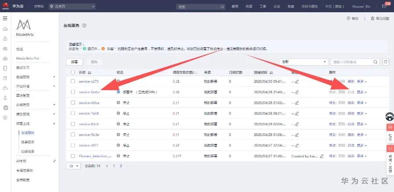This screenshot has width=394, height=192.
Task: Toggle the select-all header checkbox
Action: point(73,72)
